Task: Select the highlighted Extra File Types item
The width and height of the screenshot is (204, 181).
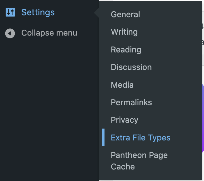Action: pyautogui.click(x=140, y=138)
